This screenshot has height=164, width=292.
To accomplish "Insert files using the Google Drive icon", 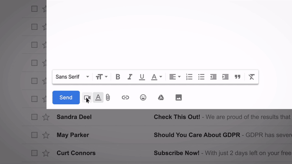I will (x=161, y=97).
